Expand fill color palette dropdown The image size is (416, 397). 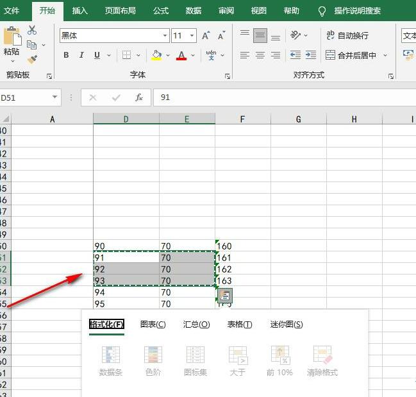[x=168, y=55]
